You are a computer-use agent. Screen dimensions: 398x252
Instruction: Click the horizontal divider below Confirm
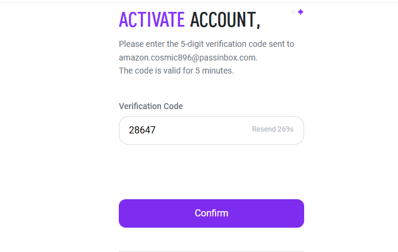[x=211, y=251]
